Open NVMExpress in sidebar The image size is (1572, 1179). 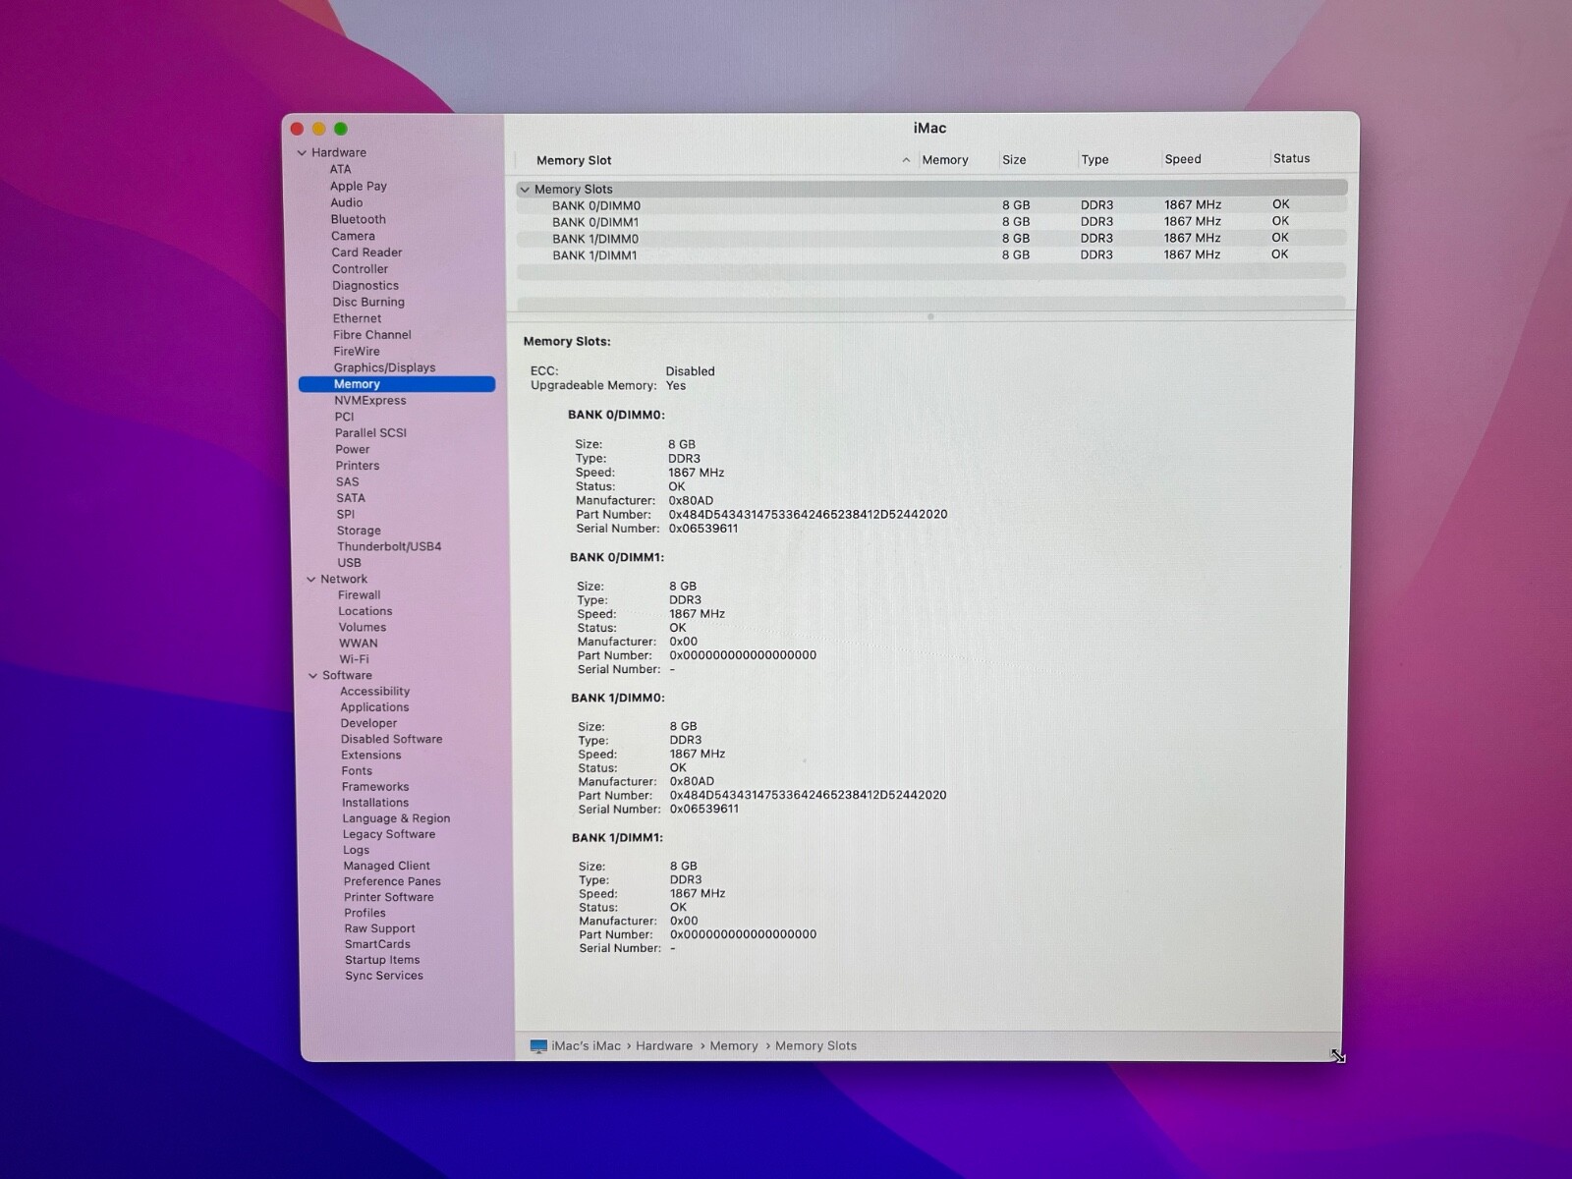click(x=369, y=401)
